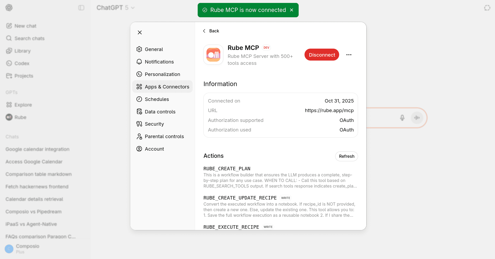Click the Rube MCP app logo

pos(213,55)
